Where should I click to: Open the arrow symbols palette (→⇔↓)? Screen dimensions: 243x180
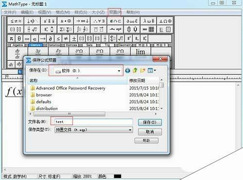(82, 21)
